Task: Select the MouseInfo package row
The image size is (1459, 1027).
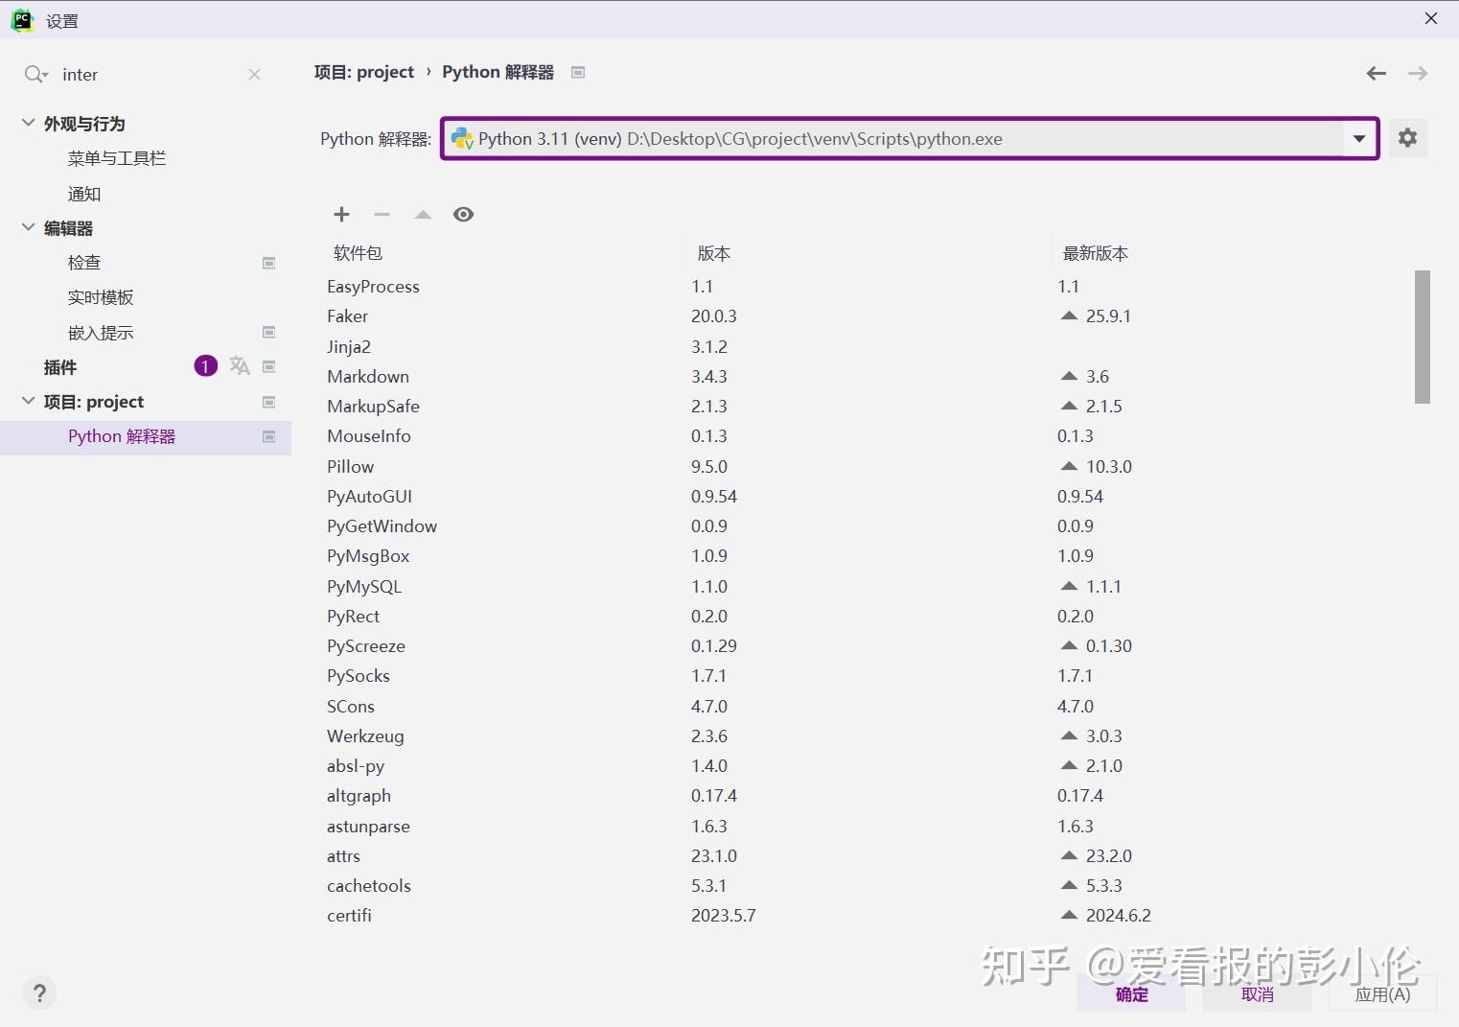Action: click(867, 435)
